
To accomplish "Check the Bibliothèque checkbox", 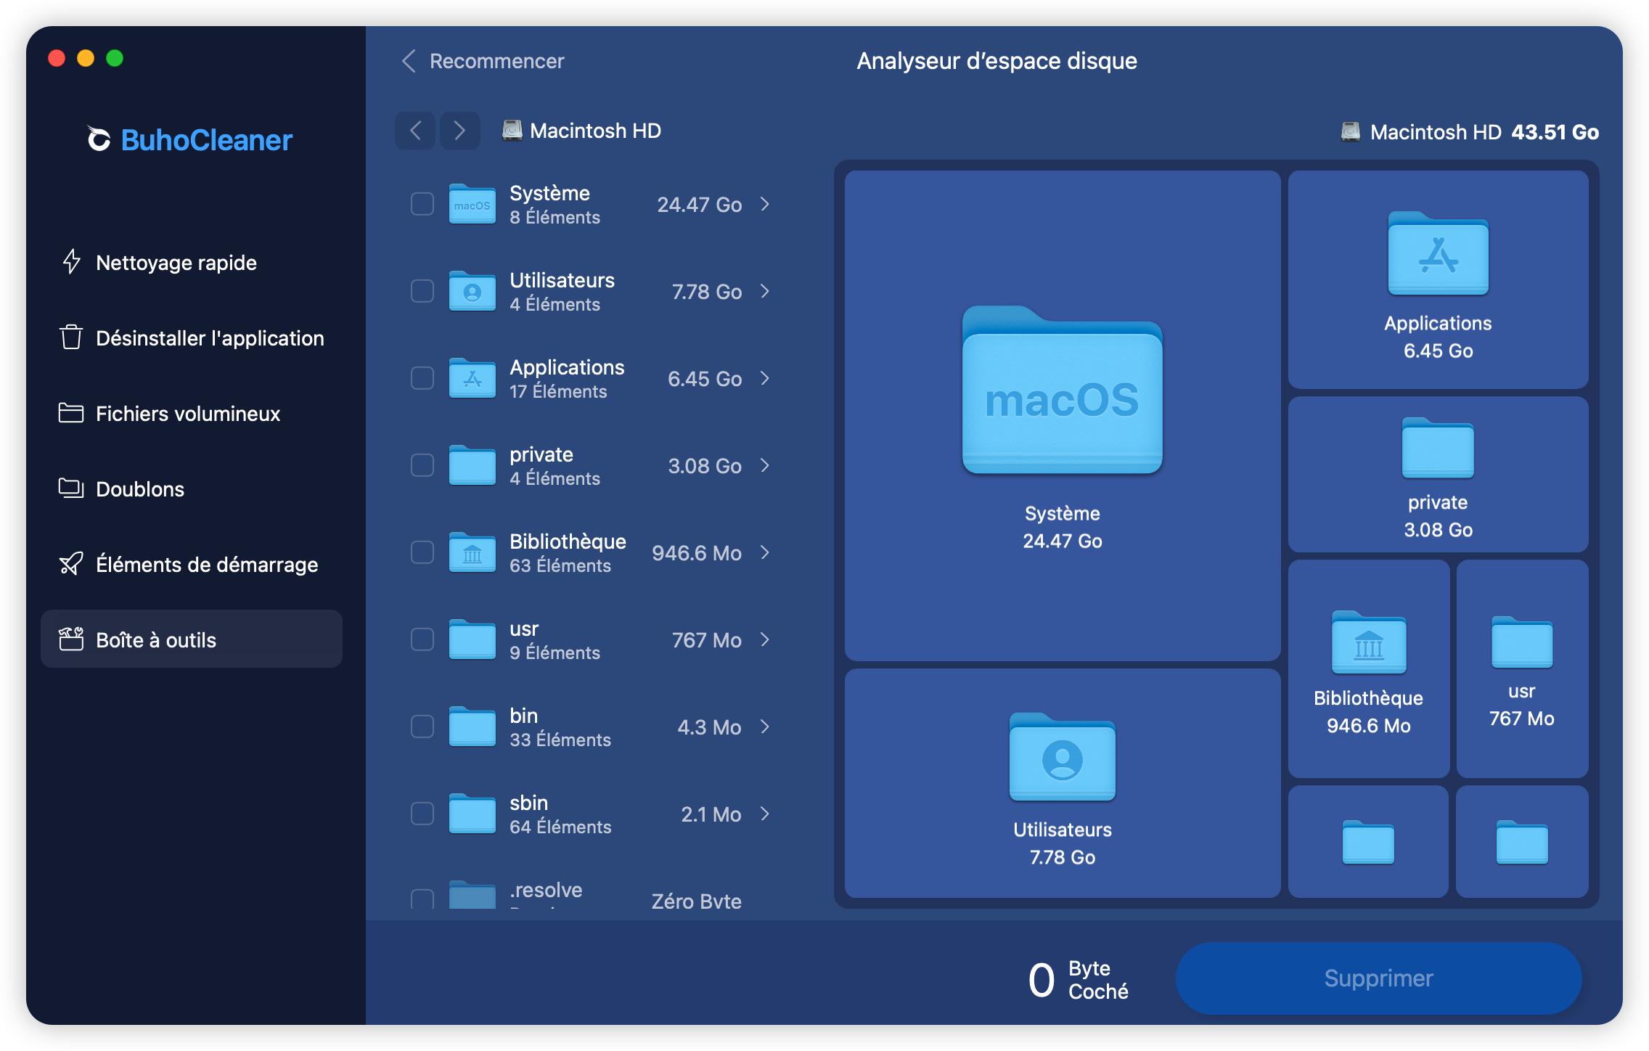I will tap(422, 552).
